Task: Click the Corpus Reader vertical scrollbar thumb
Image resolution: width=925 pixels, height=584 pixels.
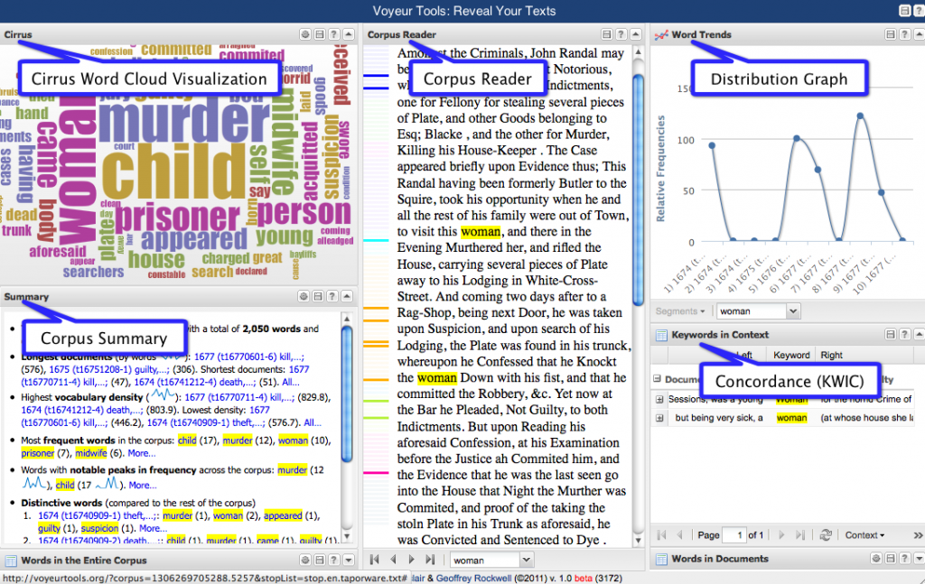Action: coord(638,190)
